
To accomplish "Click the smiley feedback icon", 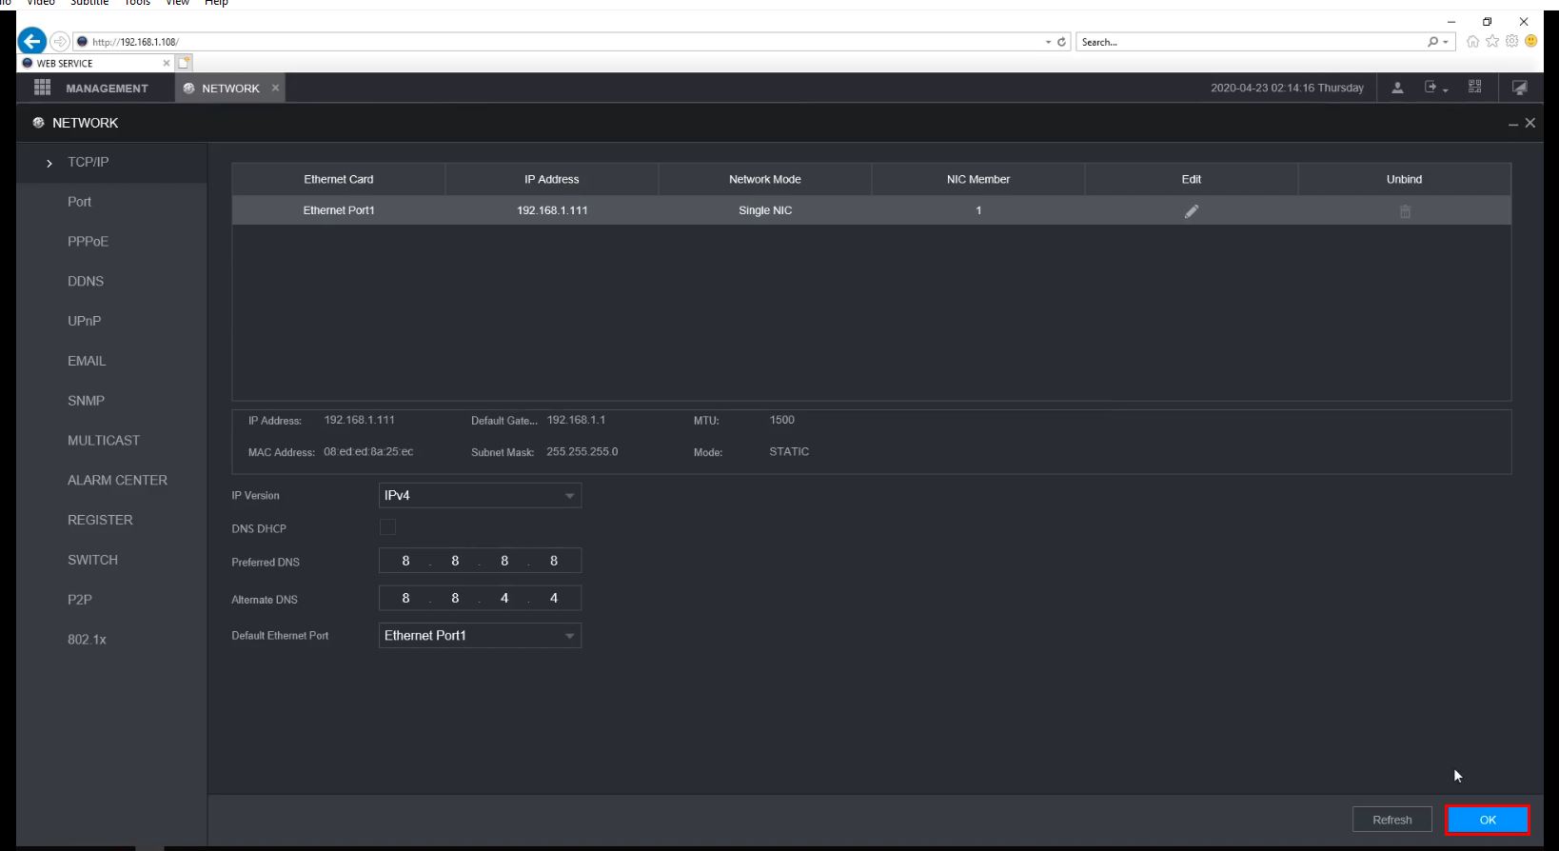I will [1530, 41].
